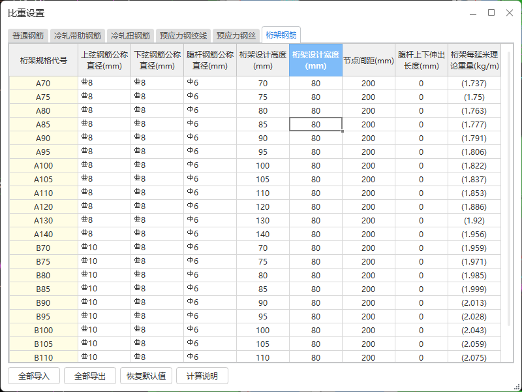Click the 下弦钢筋公称直径 column header

157,60
